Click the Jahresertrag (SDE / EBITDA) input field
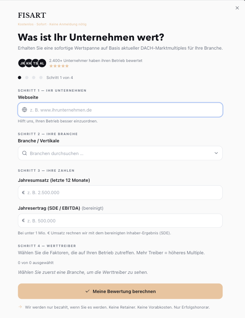245x318 pixels. pos(120,221)
